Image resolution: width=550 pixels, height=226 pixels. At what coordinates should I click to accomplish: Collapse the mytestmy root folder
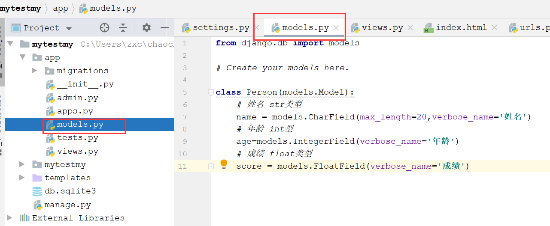coord(10,44)
